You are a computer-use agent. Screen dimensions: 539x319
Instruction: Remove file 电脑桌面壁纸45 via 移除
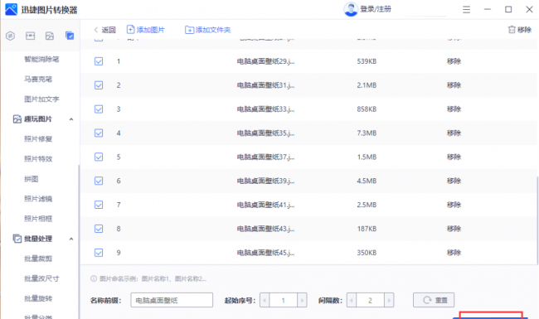[x=454, y=253]
